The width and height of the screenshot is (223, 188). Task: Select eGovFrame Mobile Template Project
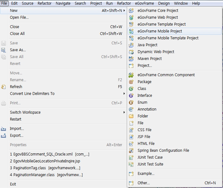(168, 38)
